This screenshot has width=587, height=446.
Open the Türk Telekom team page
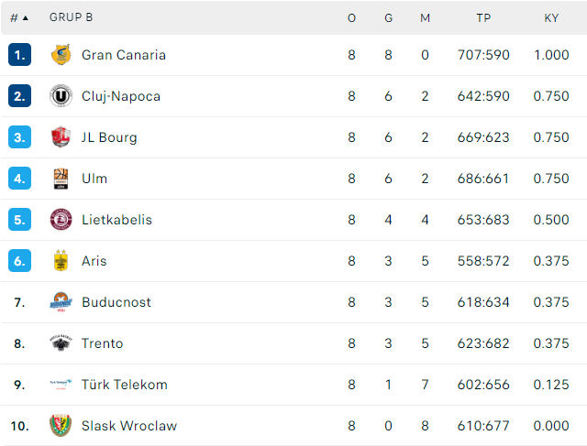[x=125, y=385]
